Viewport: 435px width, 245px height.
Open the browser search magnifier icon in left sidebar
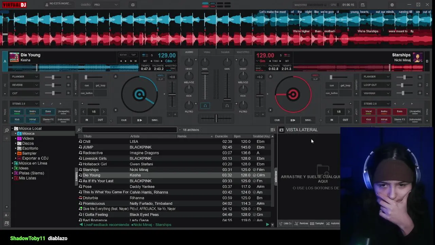click(6, 130)
